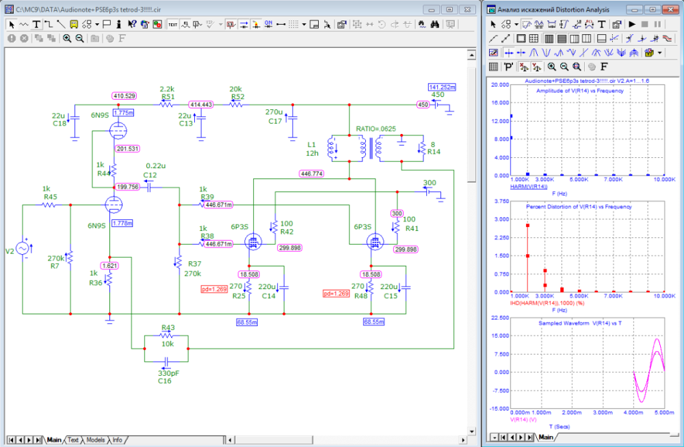
Task: Switch to the Models tab
Action: (95, 440)
